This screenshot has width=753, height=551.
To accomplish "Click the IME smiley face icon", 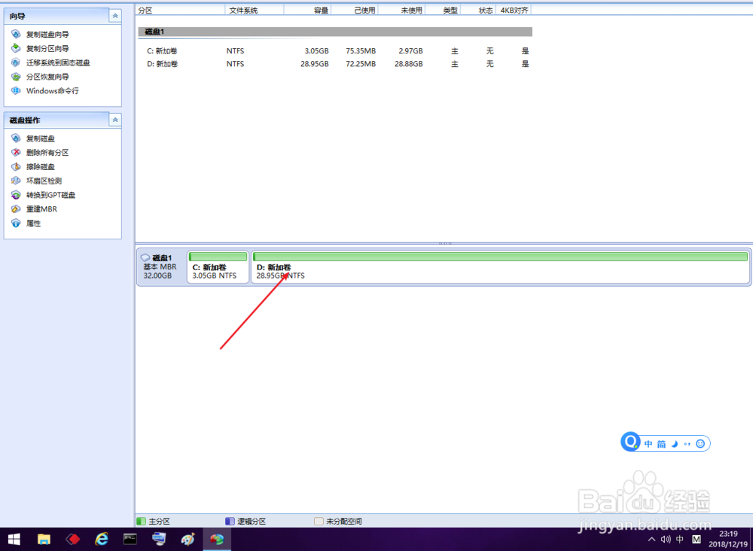I will [700, 443].
